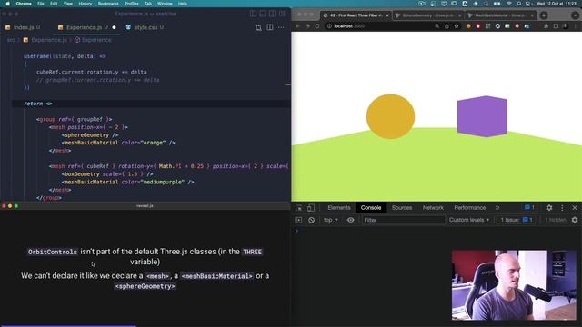Reload the localhost page
582x327 pixels.
click(x=317, y=26)
